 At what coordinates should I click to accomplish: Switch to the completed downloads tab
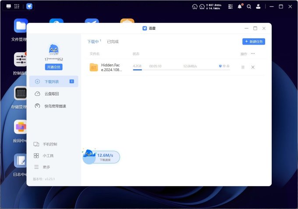click(x=113, y=42)
